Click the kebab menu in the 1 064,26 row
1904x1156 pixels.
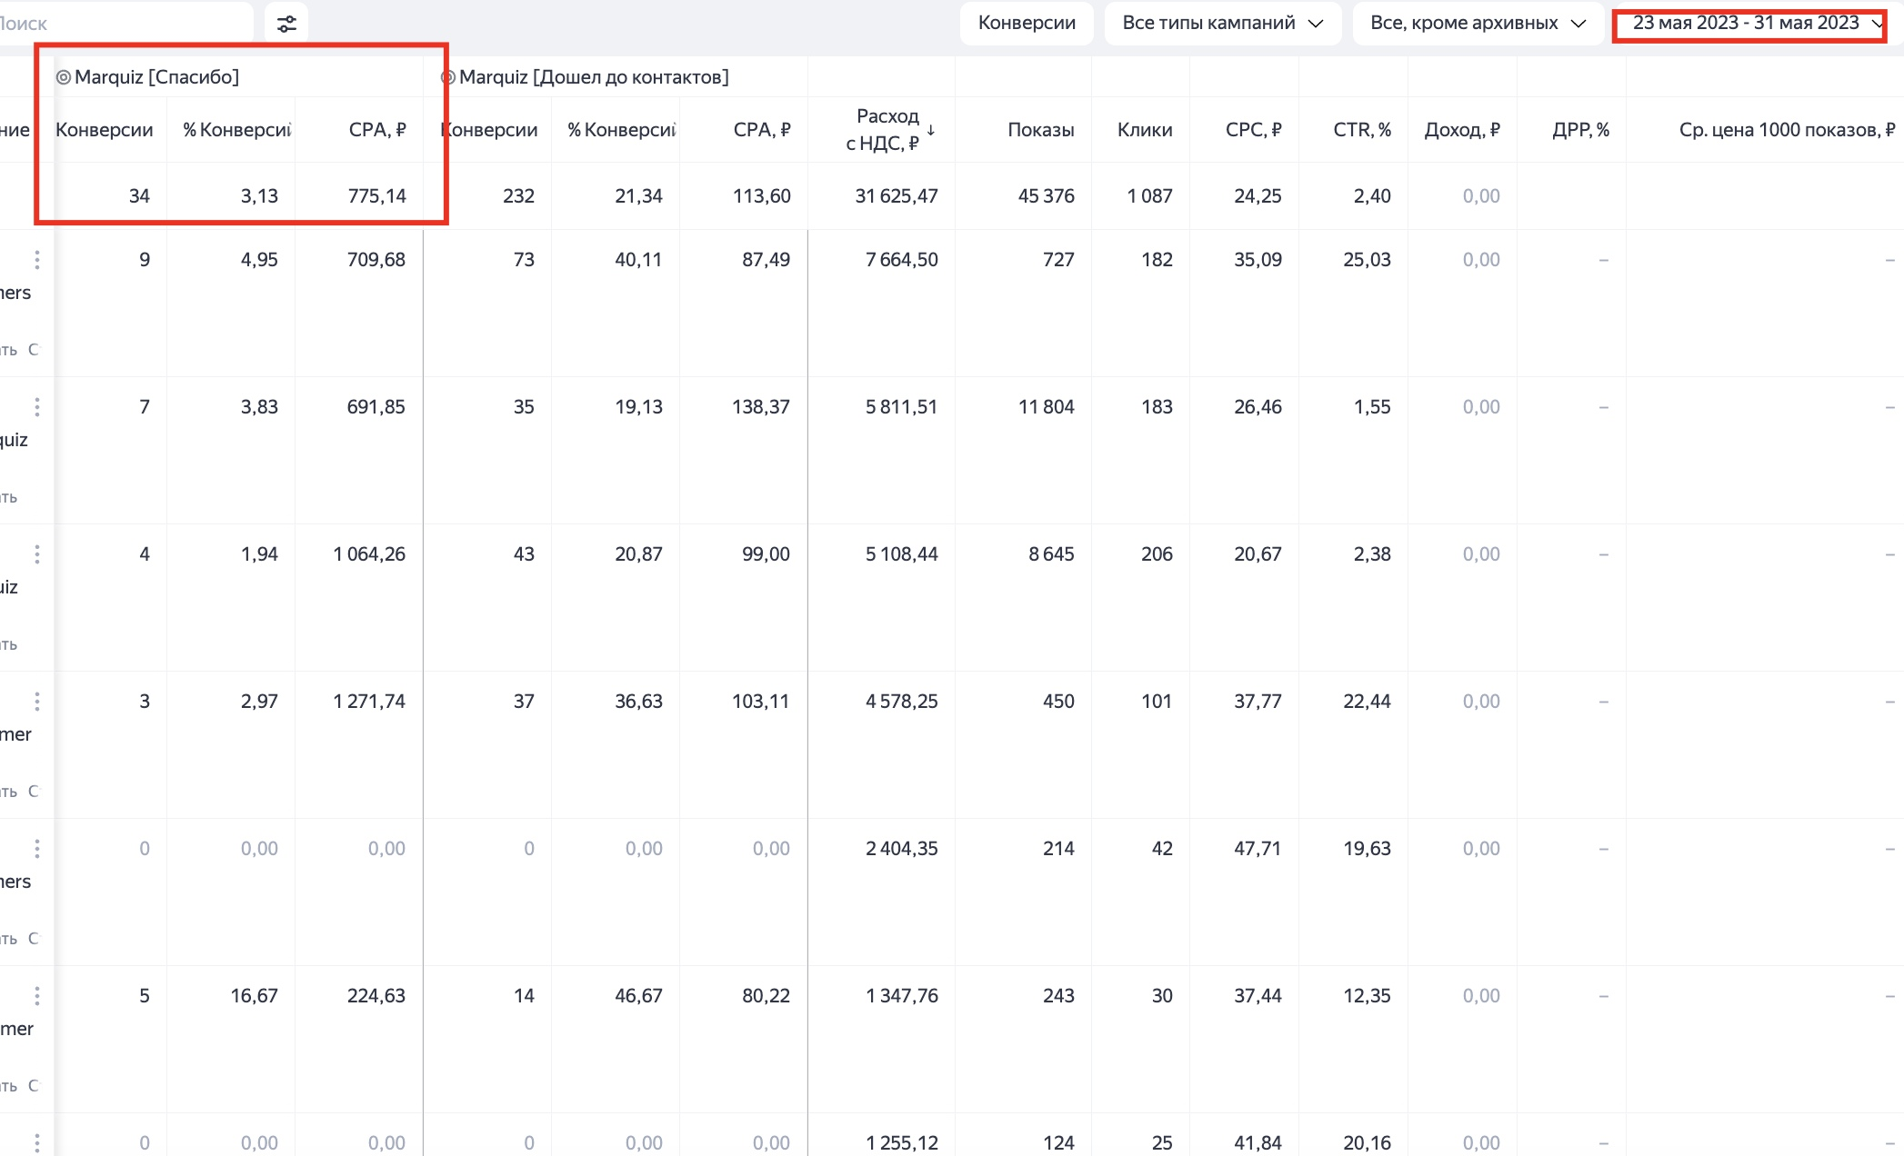[x=37, y=554]
